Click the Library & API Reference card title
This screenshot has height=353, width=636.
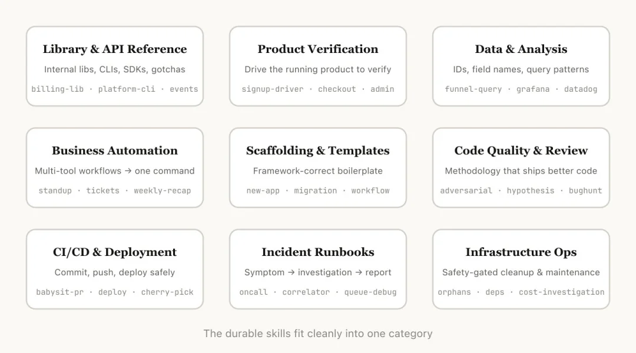pos(115,49)
